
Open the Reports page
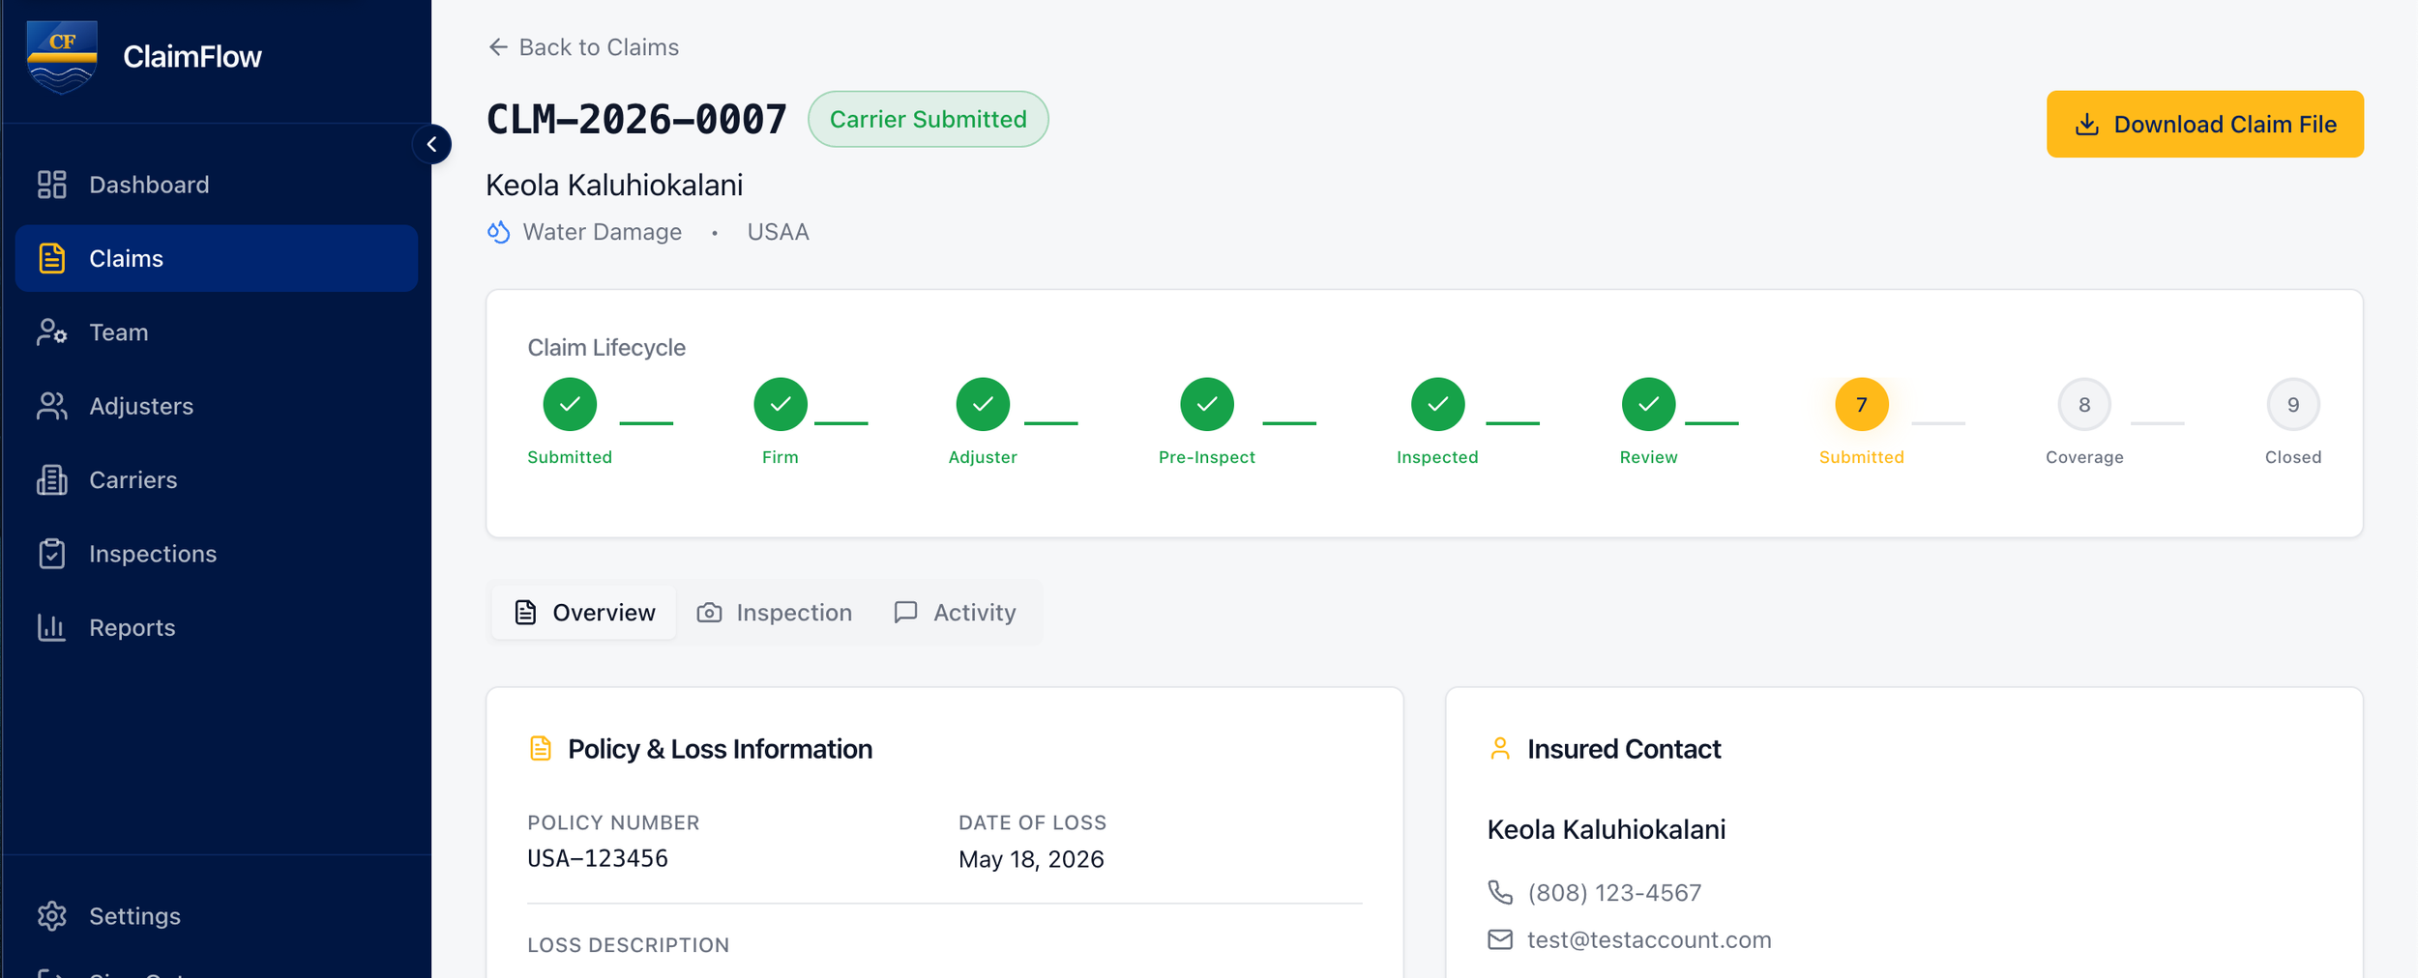pos(217,628)
